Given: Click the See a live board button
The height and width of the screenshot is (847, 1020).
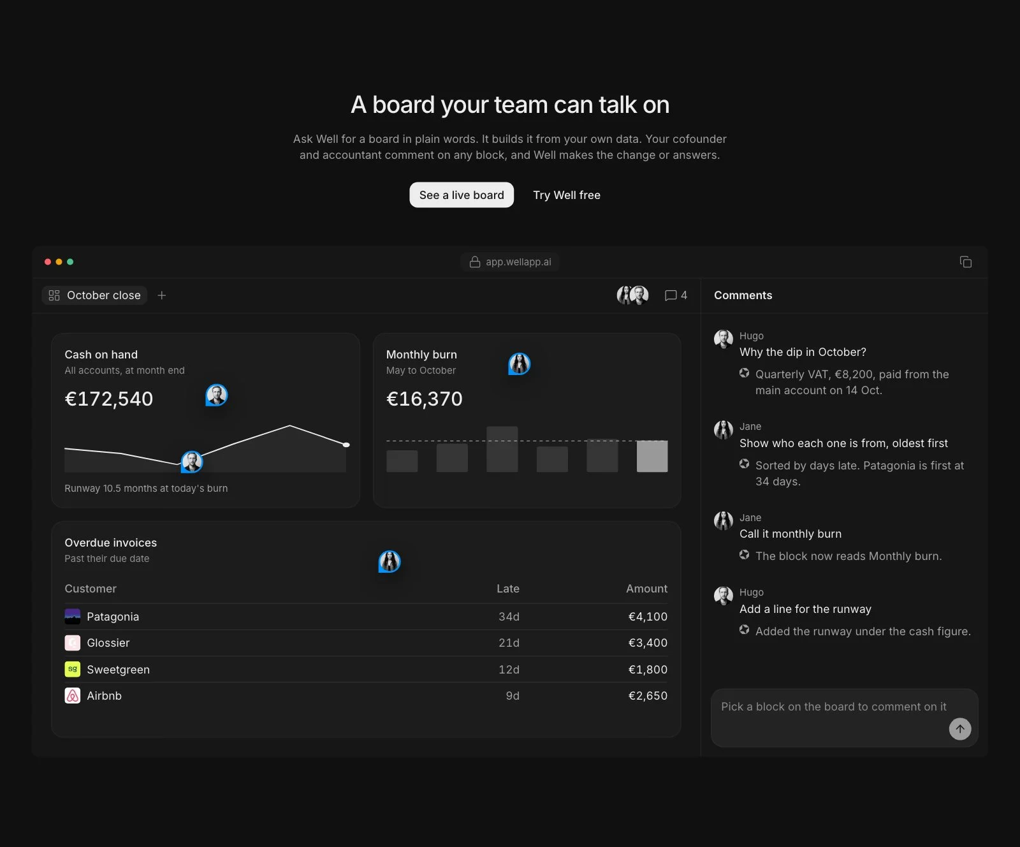Looking at the screenshot, I should click(462, 195).
